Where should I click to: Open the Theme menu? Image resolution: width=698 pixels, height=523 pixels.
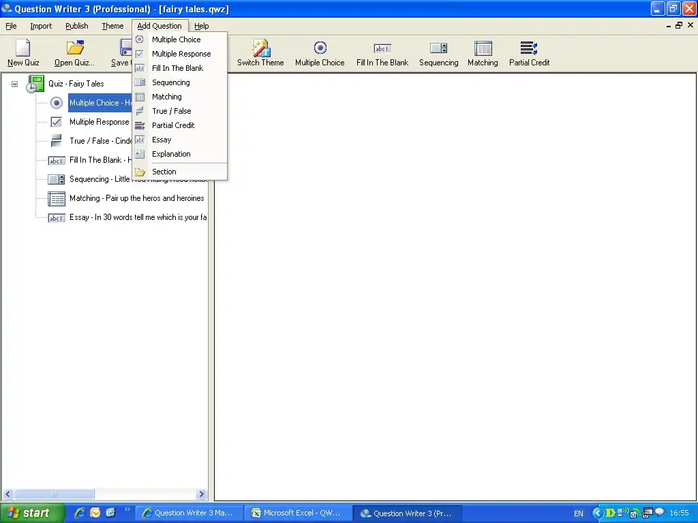click(x=112, y=26)
